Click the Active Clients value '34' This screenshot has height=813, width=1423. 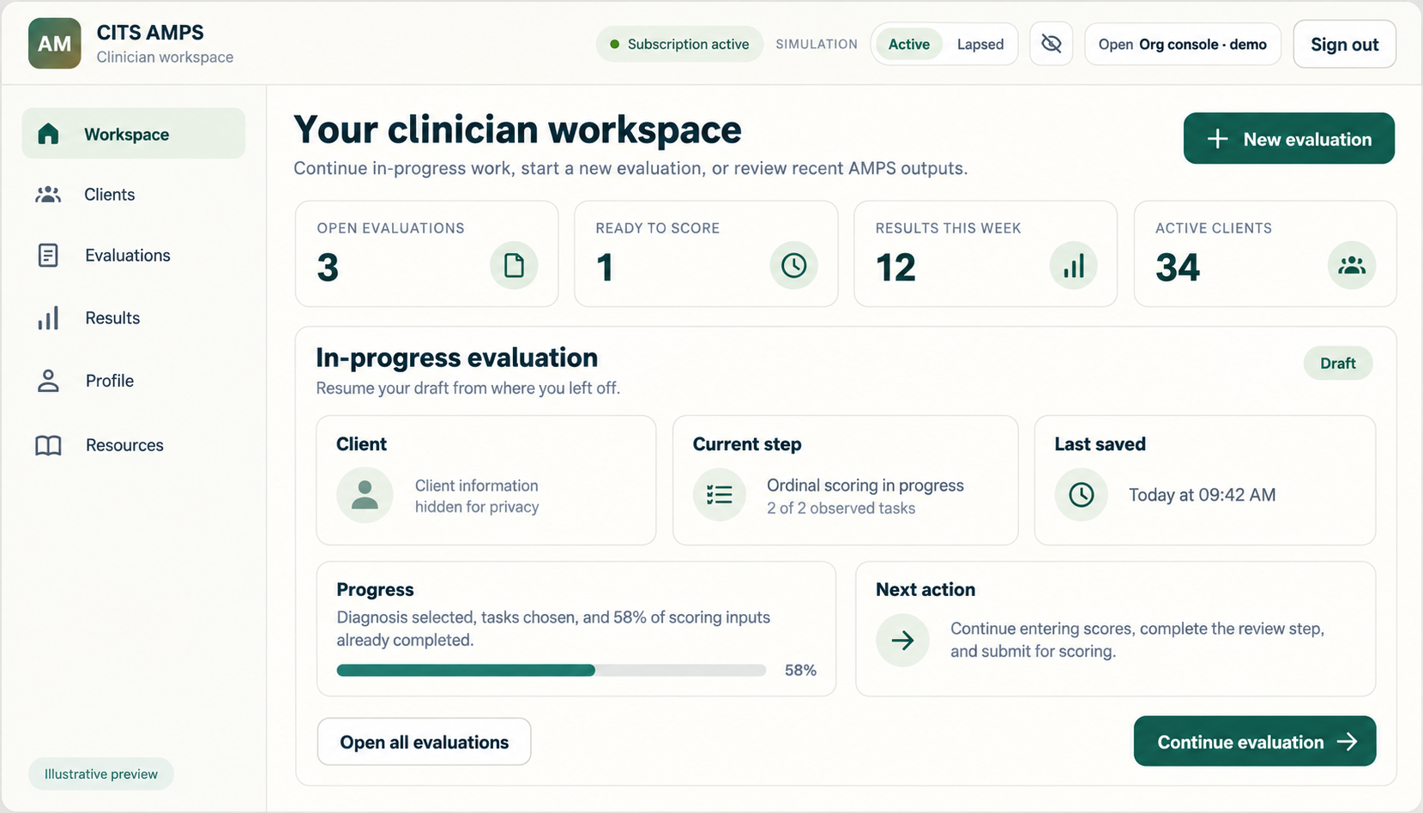pyautogui.click(x=1178, y=268)
